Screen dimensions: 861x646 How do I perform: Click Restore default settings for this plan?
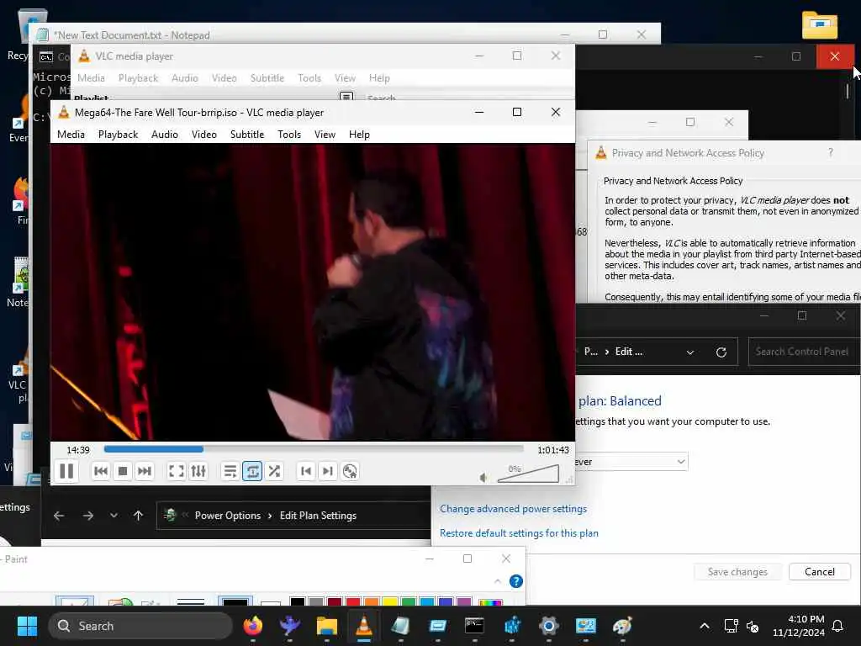click(519, 532)
